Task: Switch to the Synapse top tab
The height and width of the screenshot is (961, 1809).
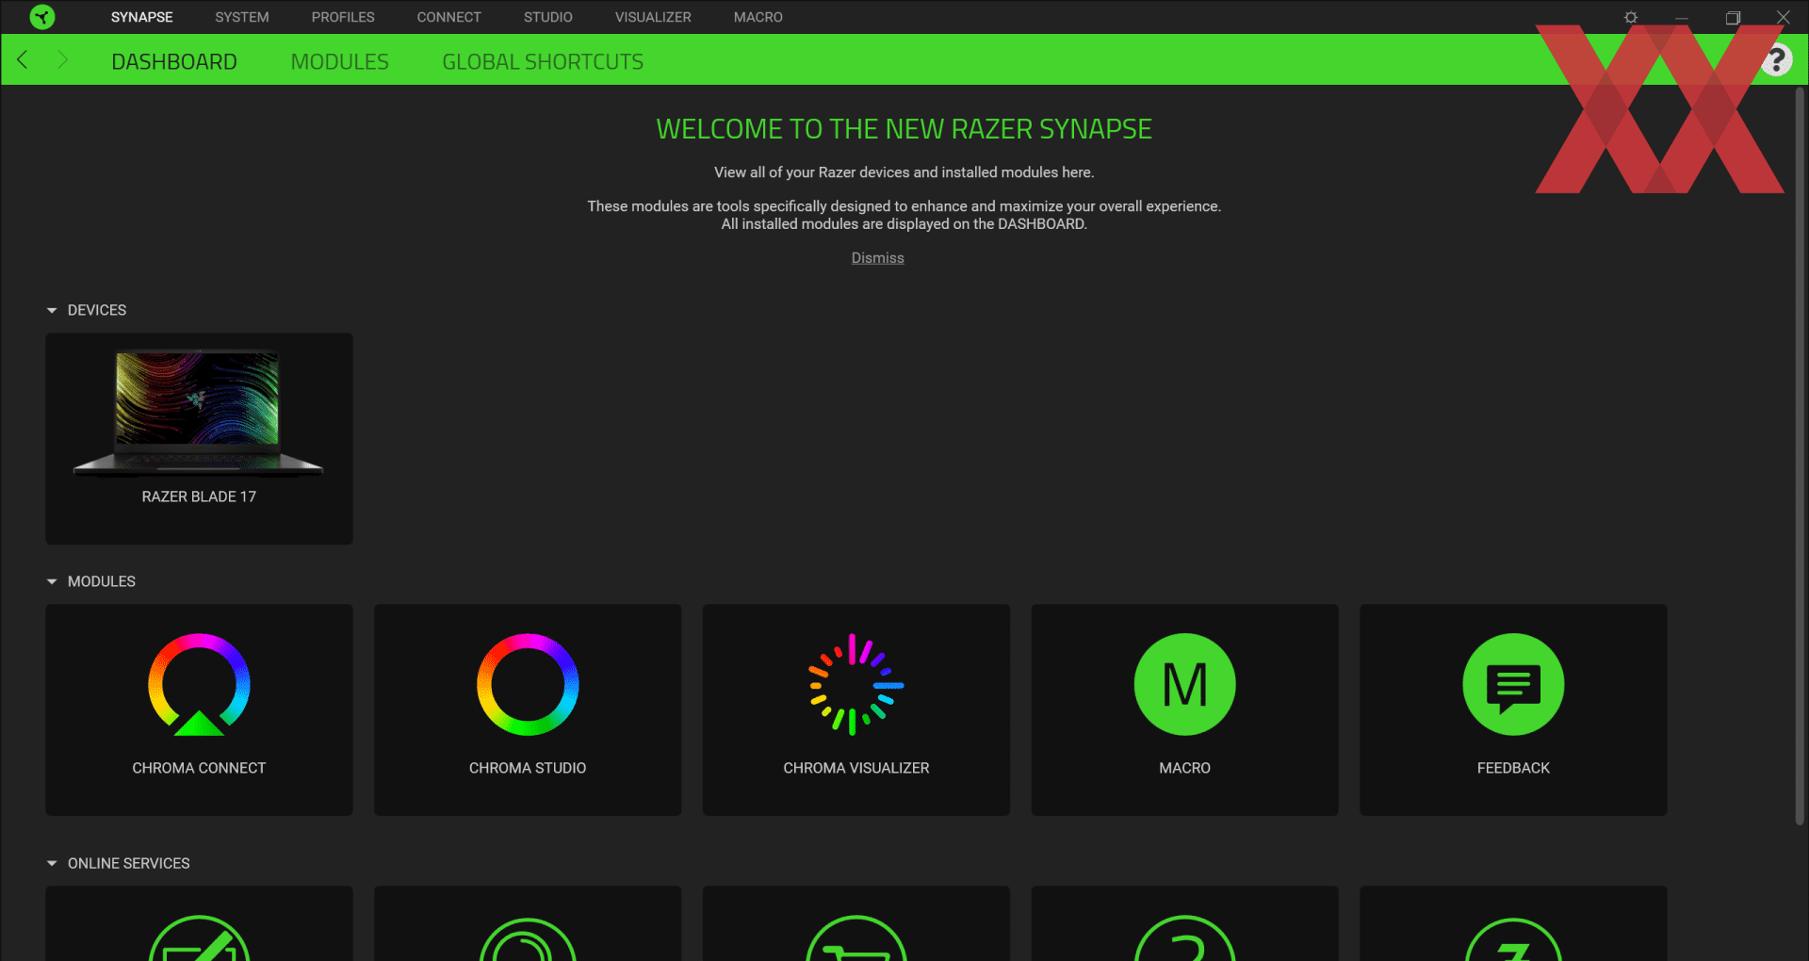Action: pos(142,17)
